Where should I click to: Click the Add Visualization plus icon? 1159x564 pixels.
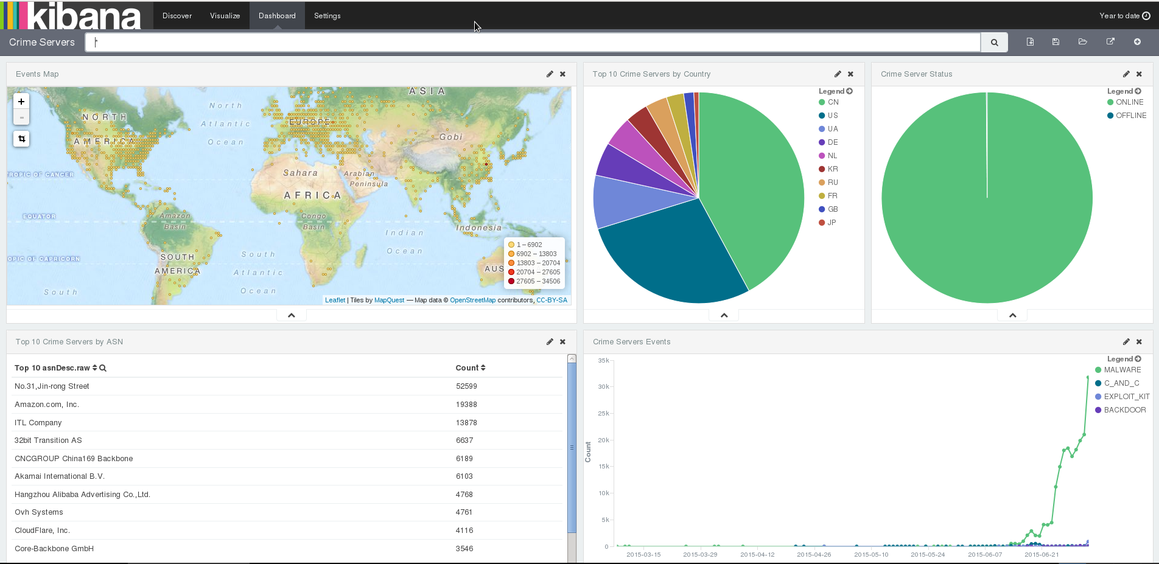(x=1137, y=42)
